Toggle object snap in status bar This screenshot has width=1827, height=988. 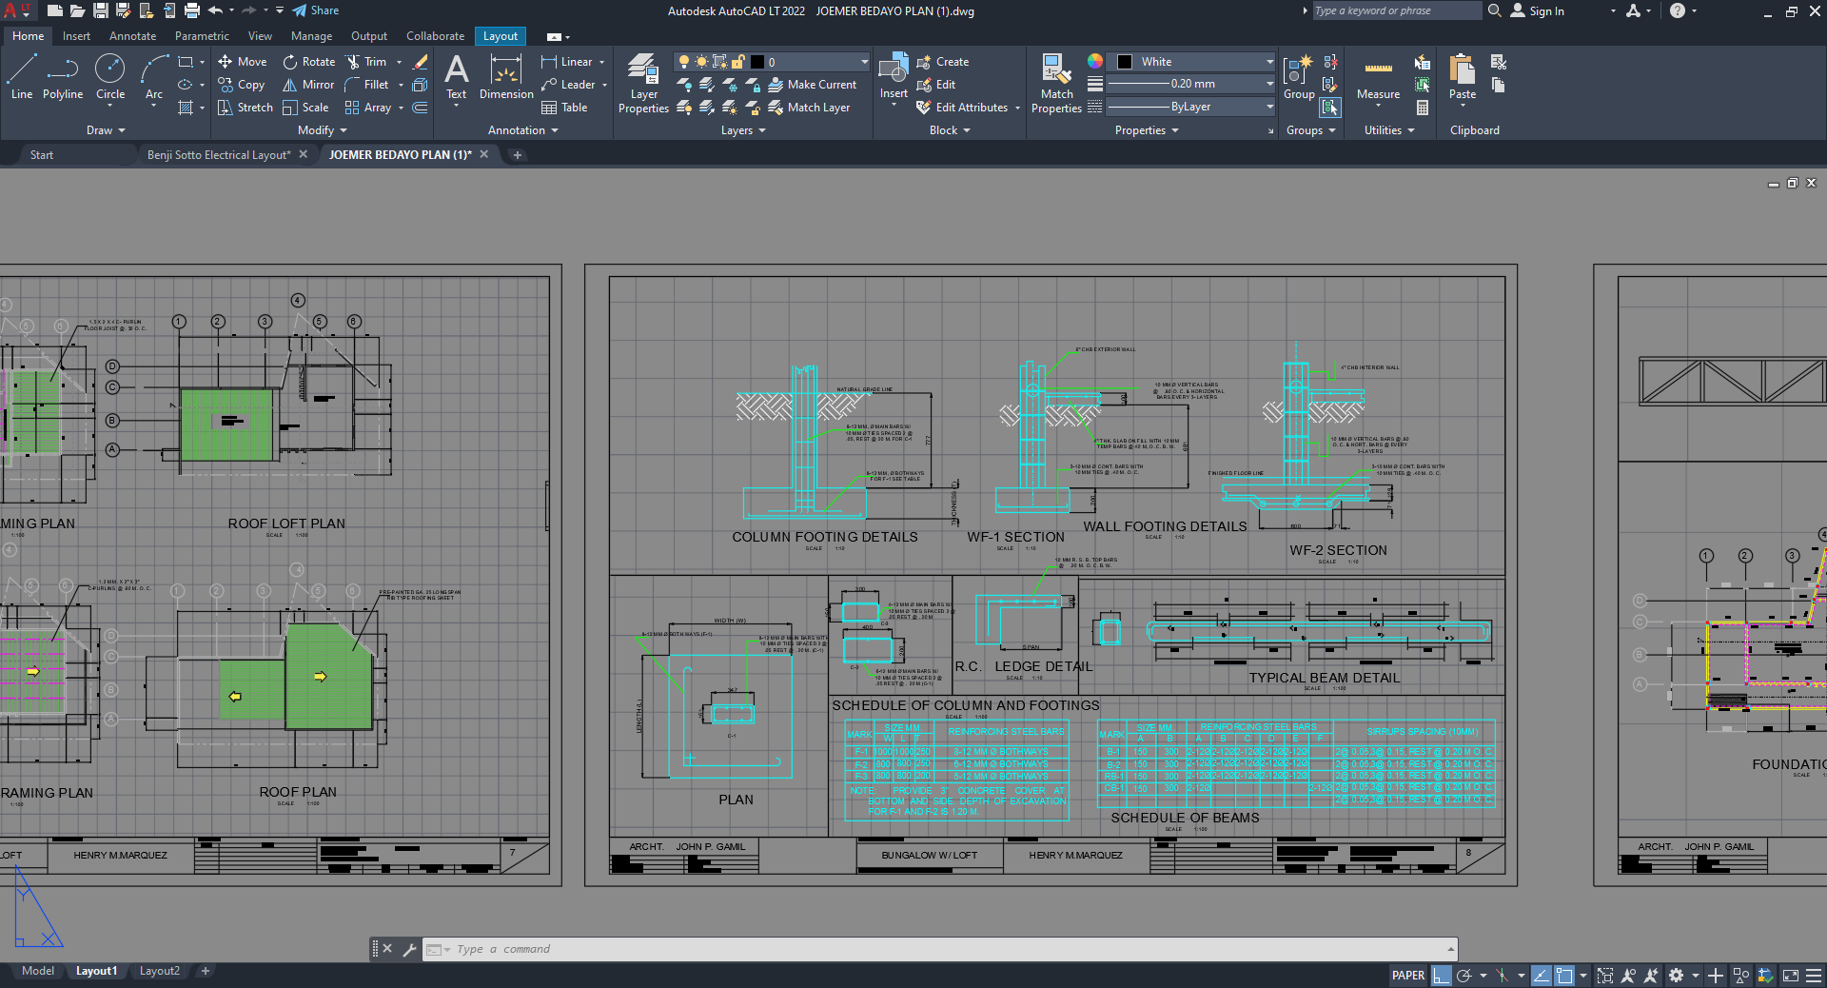pos(1563,976)
